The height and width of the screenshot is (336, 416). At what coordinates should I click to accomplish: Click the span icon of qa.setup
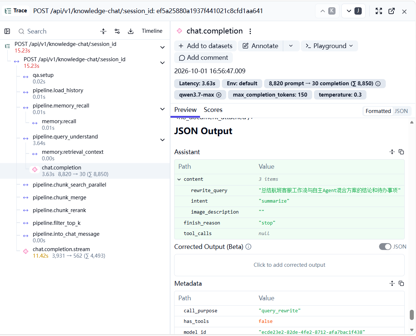[26, 77]
